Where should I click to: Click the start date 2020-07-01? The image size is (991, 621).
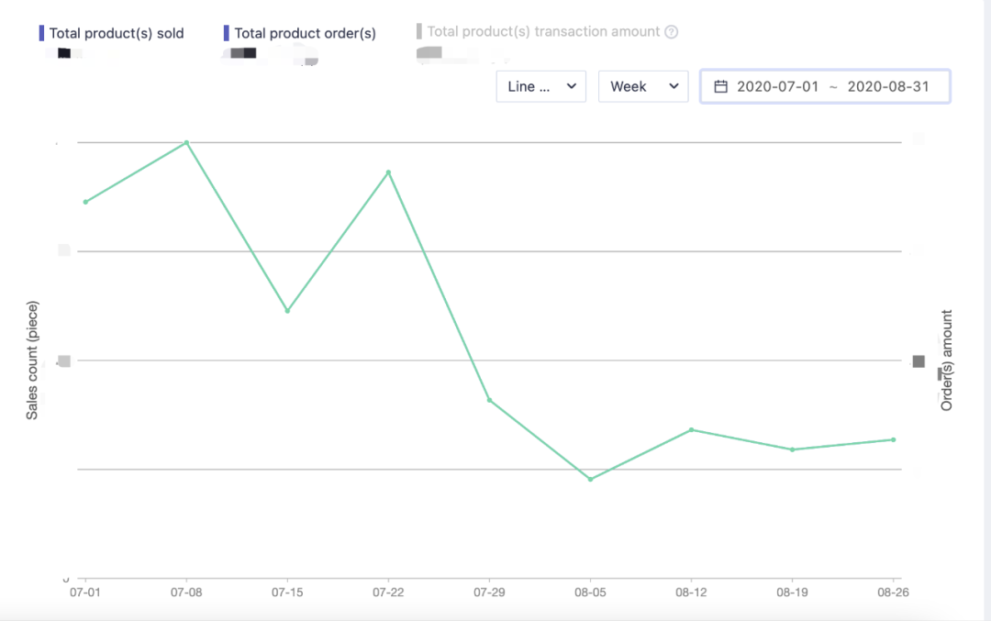(777, 86)
